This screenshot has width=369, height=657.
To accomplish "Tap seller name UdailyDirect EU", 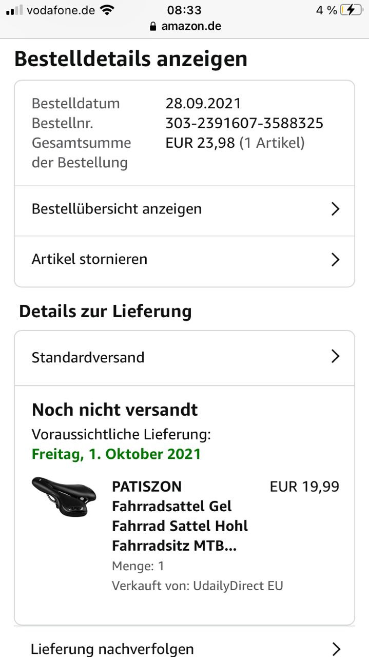I will [238, 586].
